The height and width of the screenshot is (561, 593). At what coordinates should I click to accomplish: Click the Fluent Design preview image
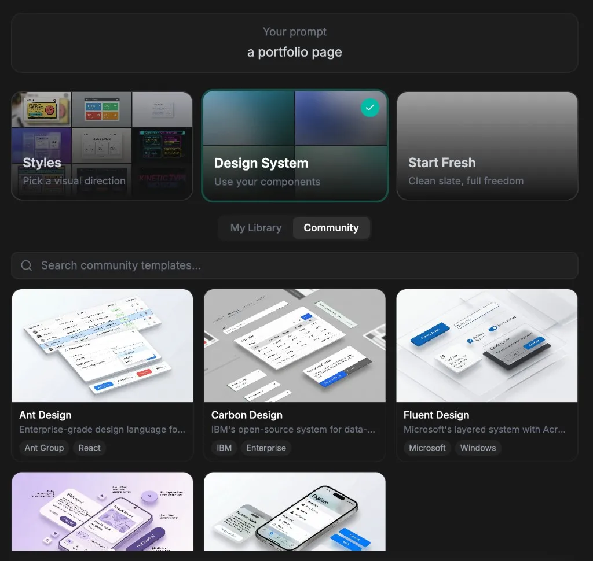(487, 345)
